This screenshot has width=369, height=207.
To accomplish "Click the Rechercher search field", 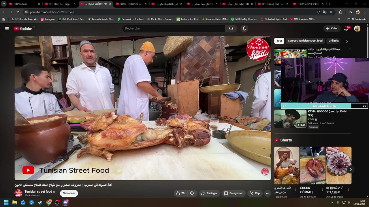I will [174, 28].
